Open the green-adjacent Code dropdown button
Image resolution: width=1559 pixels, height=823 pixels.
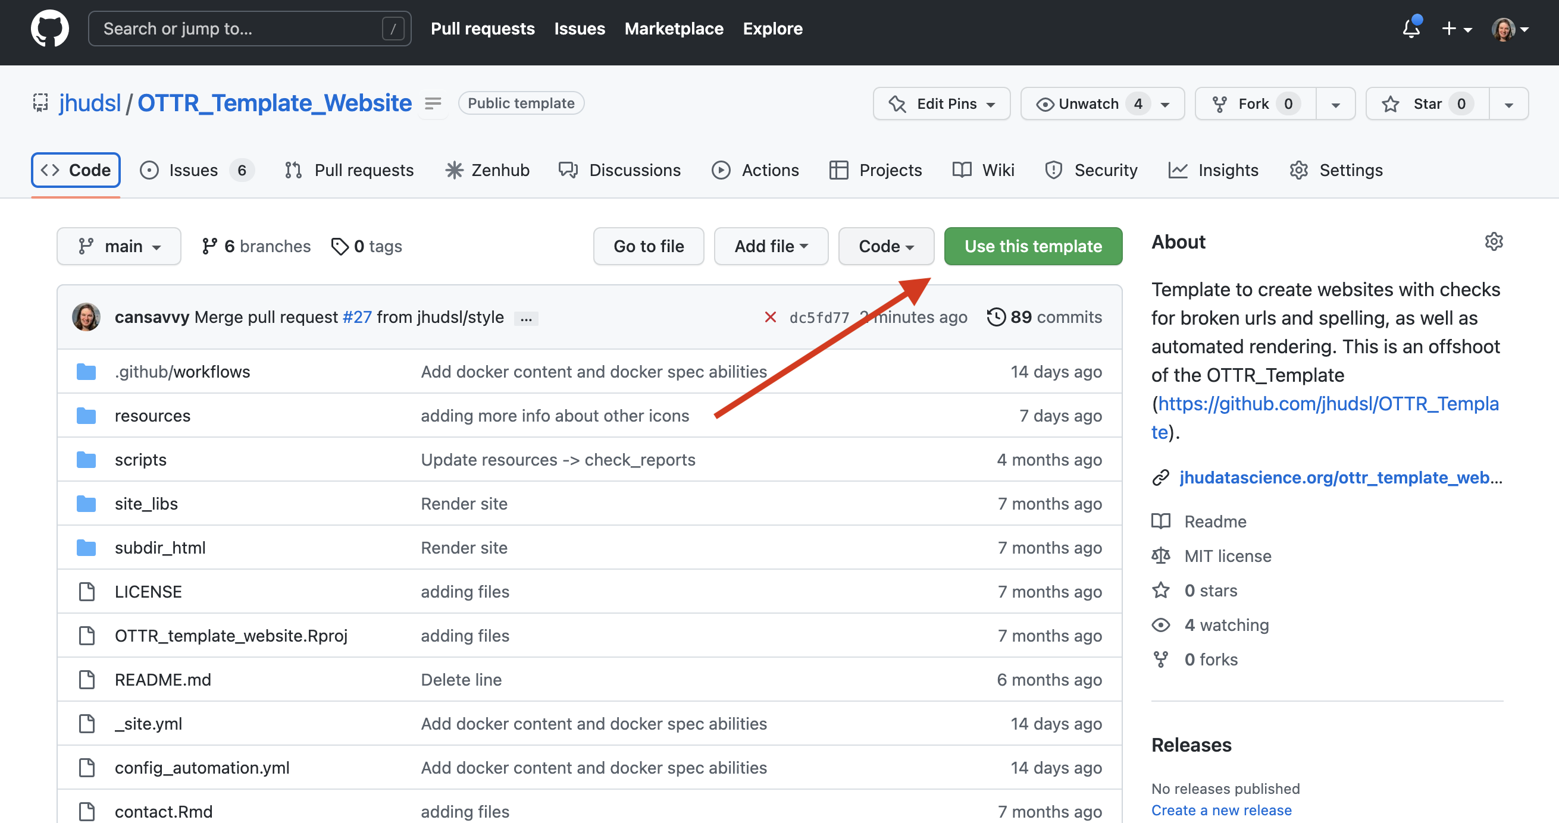click(885, 246)
